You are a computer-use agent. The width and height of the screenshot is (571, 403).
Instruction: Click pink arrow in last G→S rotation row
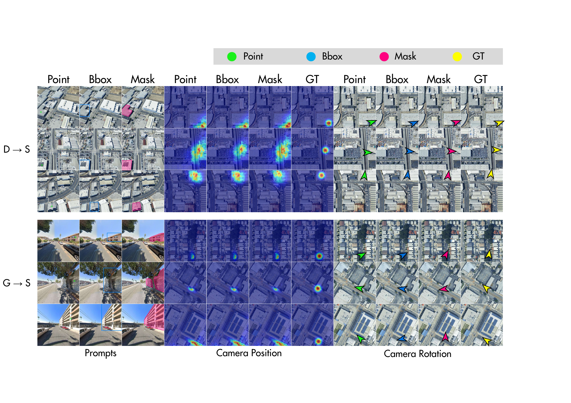pos(445,336)
